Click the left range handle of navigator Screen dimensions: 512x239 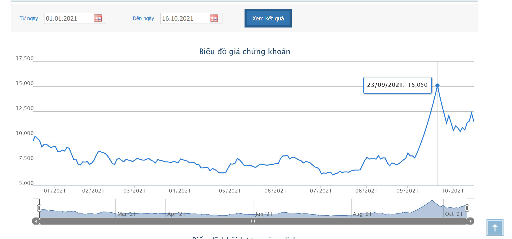(x=39, y=208)
